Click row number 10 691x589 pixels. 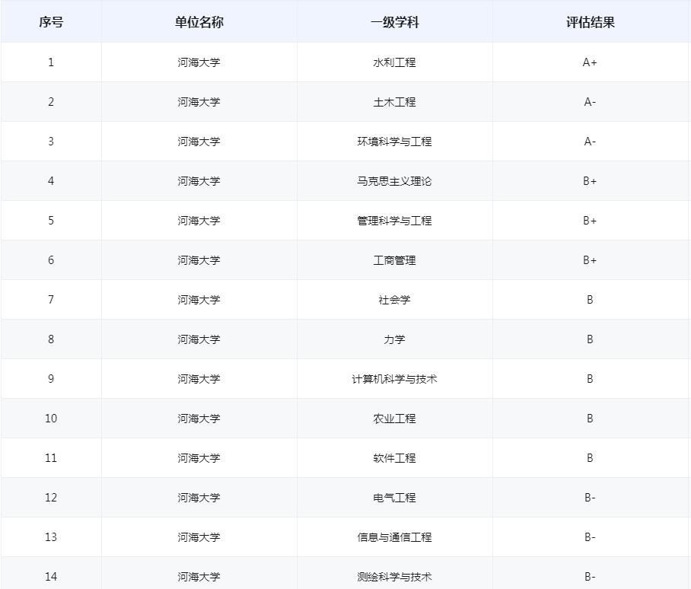pyautogui.click(x=51, y=418)
